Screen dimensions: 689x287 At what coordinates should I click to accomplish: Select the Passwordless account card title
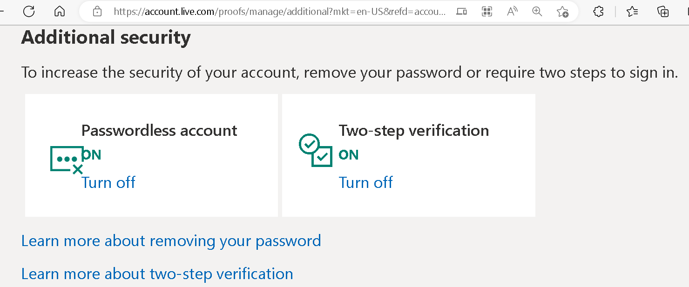159,131
